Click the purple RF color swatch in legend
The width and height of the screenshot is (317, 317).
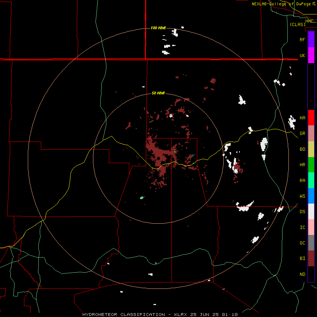pos(311,39)
